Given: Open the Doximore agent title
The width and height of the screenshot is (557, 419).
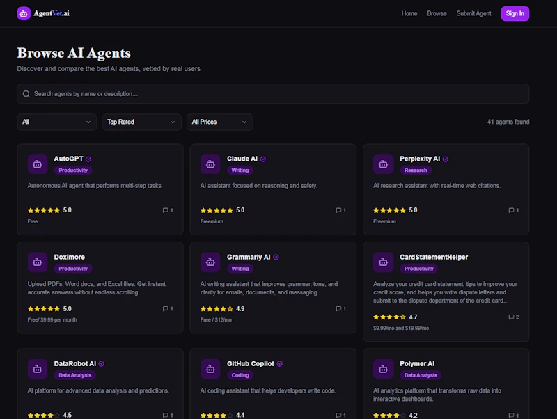Looking at the screenshot, I should [x=69, y=257].
